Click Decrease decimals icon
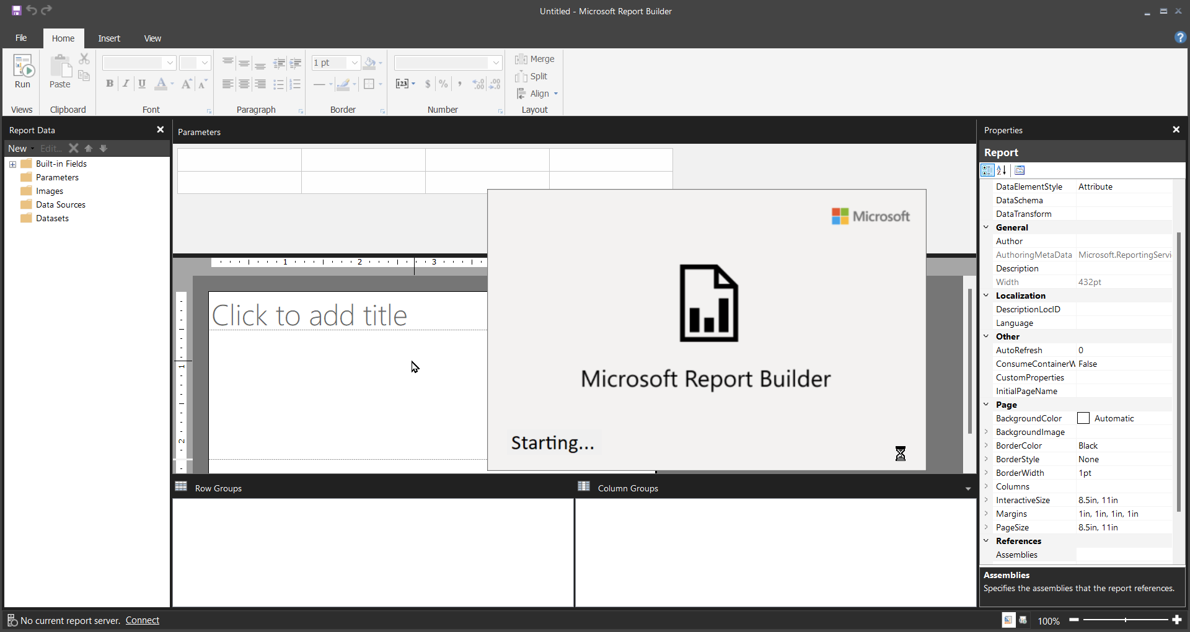This screenshot has width=1190, height=632. click(x=495, y=84)
